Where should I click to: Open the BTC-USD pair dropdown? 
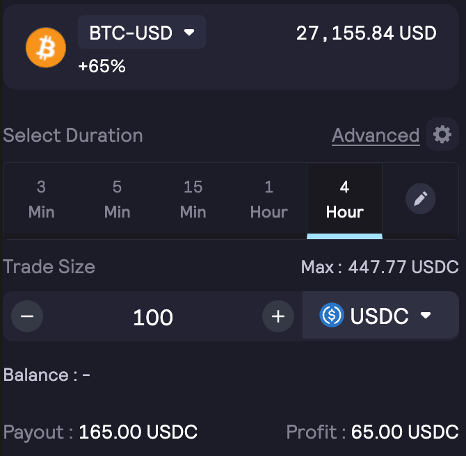pos(141,33)
